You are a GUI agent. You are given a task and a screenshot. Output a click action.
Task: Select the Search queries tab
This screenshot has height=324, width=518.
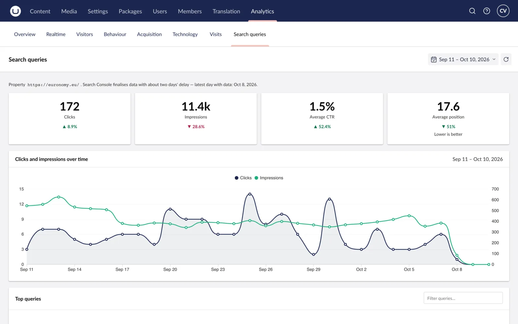(x=250, y=34)
